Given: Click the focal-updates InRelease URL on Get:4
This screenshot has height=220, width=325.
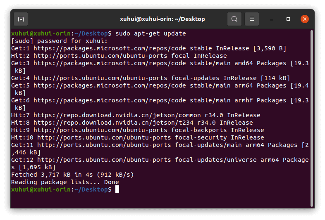Looking at the screenshot, I should pos(100,78).
